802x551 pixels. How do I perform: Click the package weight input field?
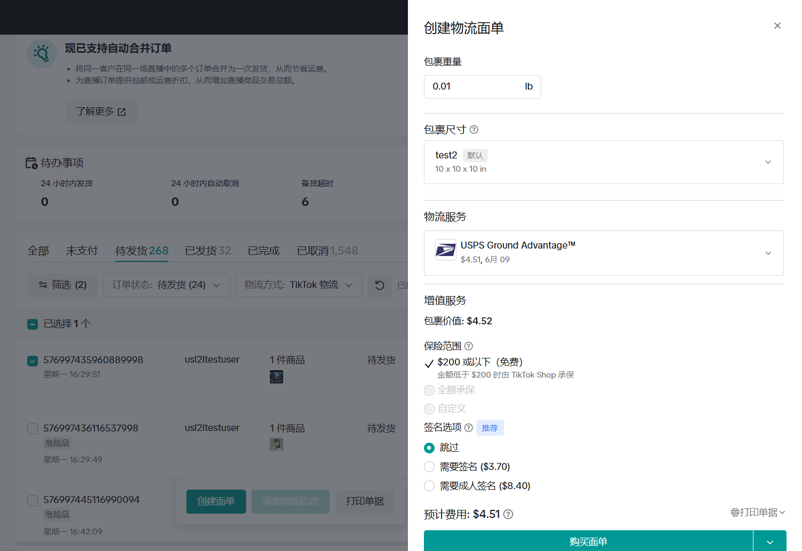(x=472, y=87)
